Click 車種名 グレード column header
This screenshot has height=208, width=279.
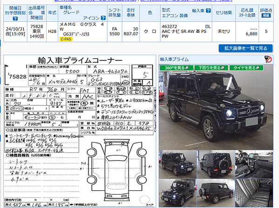click(82, 13)
